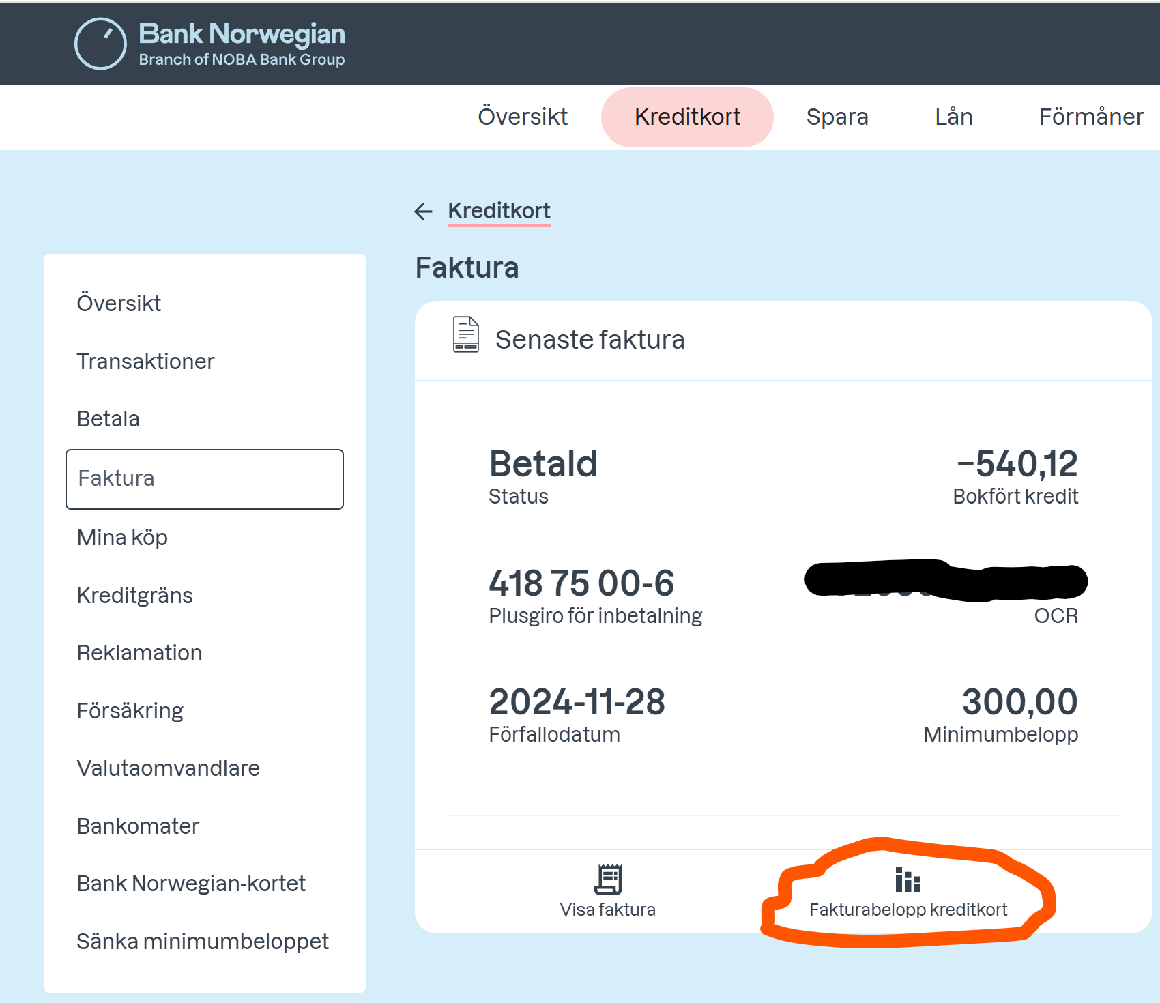Click the Bank Norwegian brand name text

(242, 34)
